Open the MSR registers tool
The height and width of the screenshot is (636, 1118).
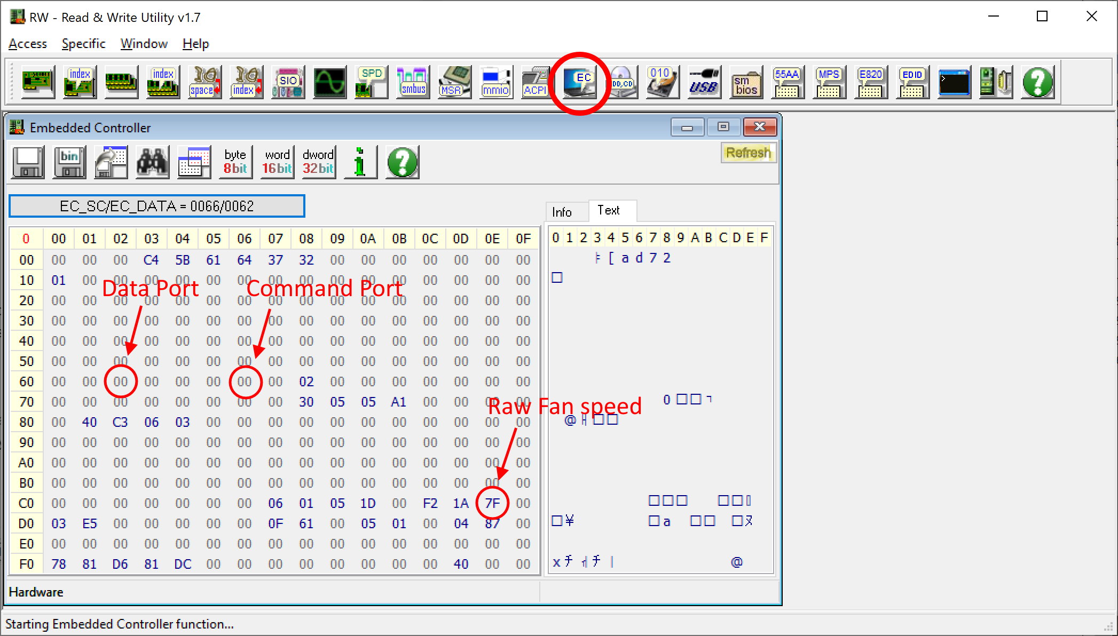click(454, 82)
